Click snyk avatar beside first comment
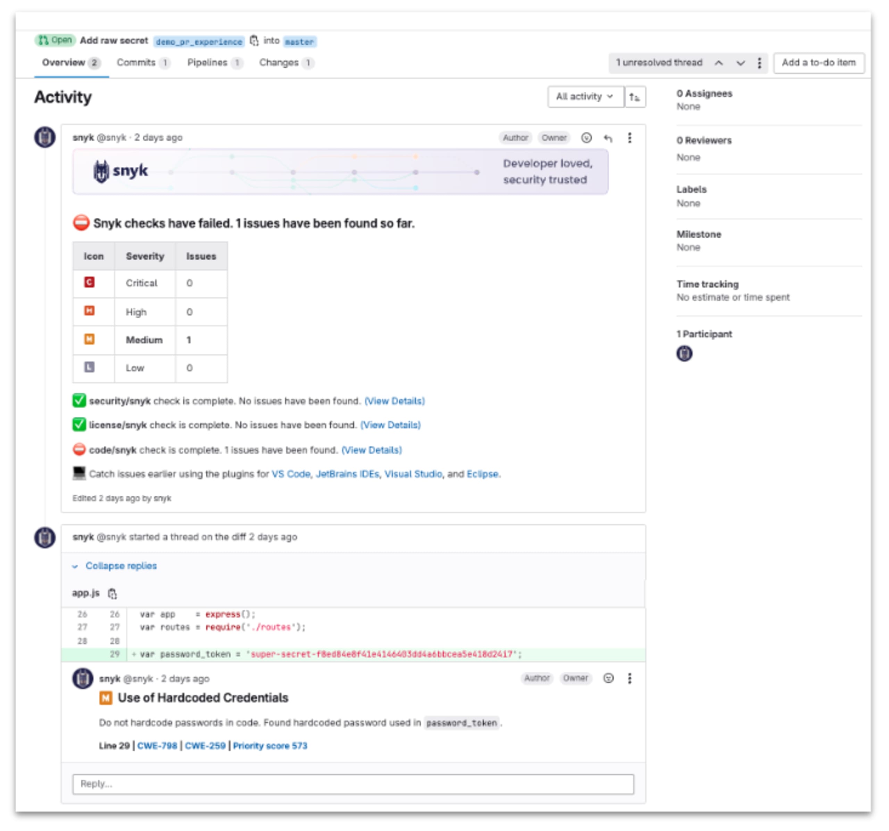 point(45,137)
